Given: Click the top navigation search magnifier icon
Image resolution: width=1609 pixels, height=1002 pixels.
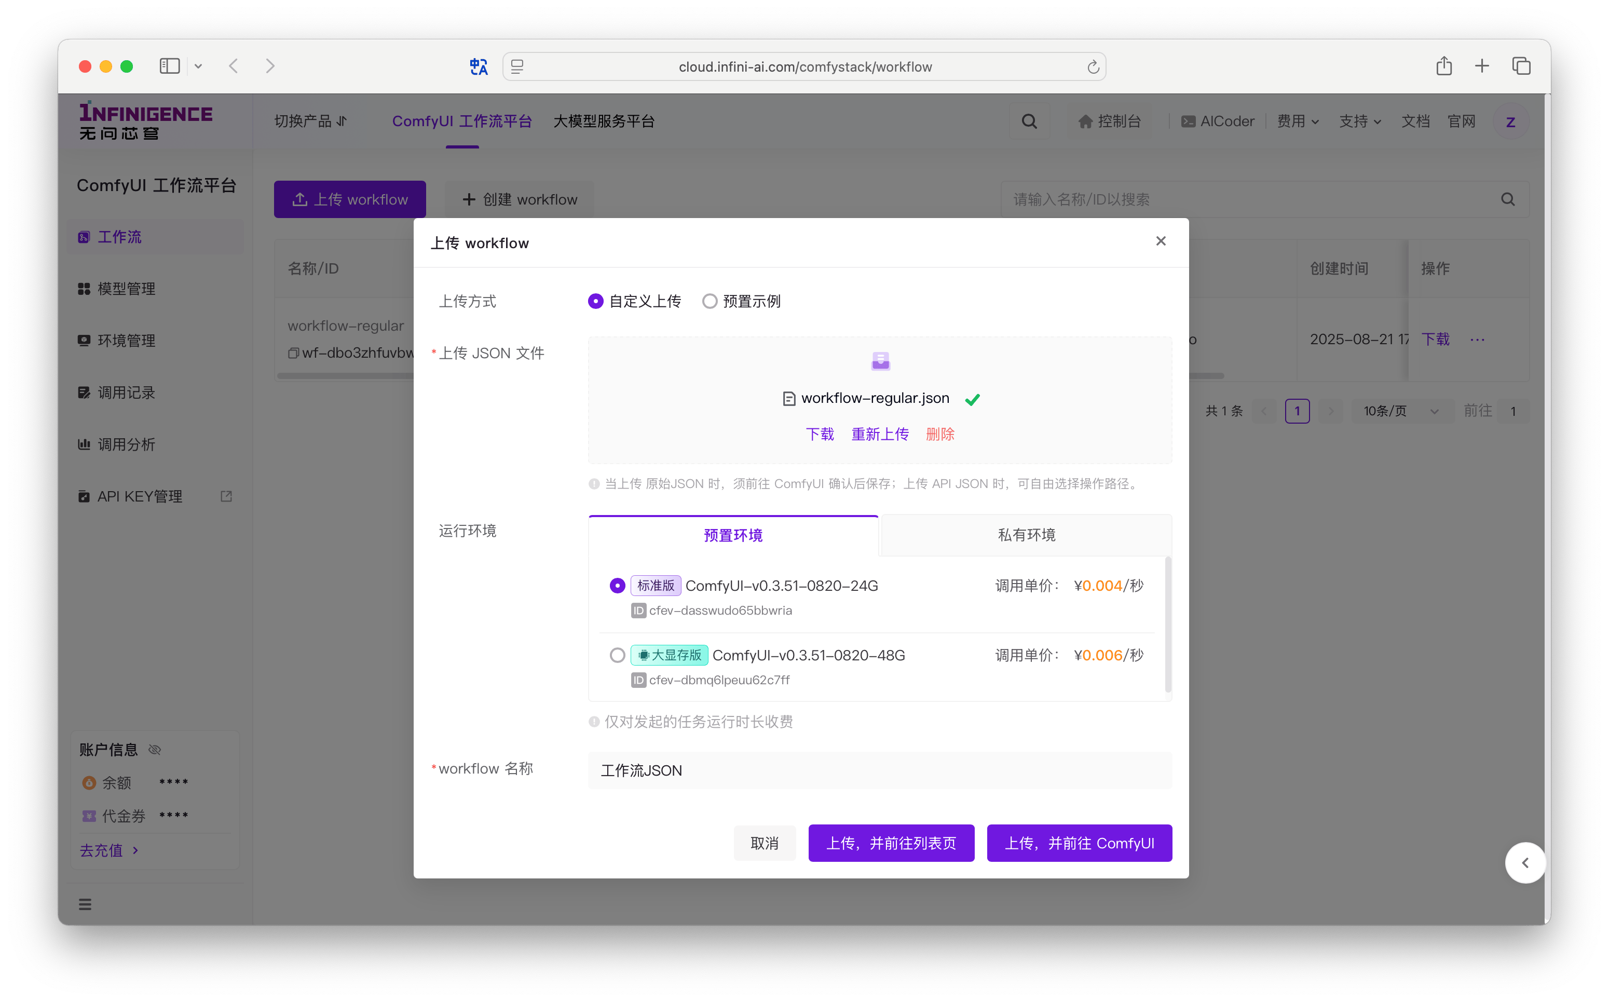Looking at the screenshot, I should pos(1029,121).
